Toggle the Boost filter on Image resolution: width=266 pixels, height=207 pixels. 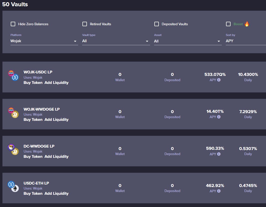point(228,24)
